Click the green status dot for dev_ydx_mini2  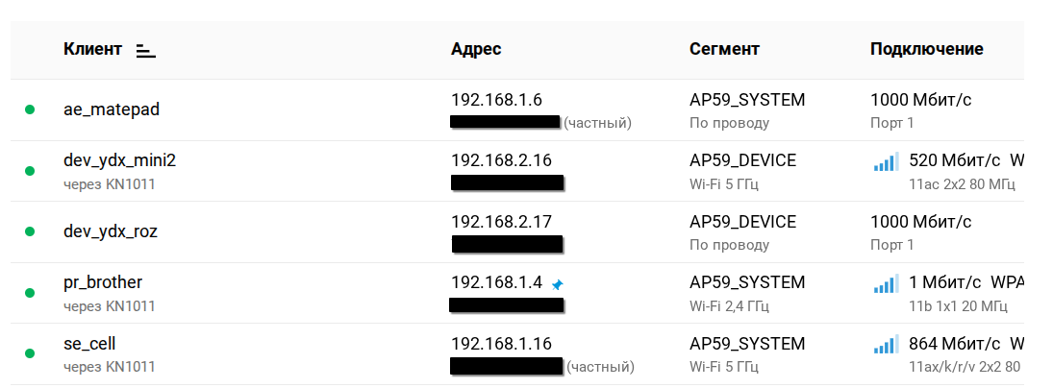(30, 171)
